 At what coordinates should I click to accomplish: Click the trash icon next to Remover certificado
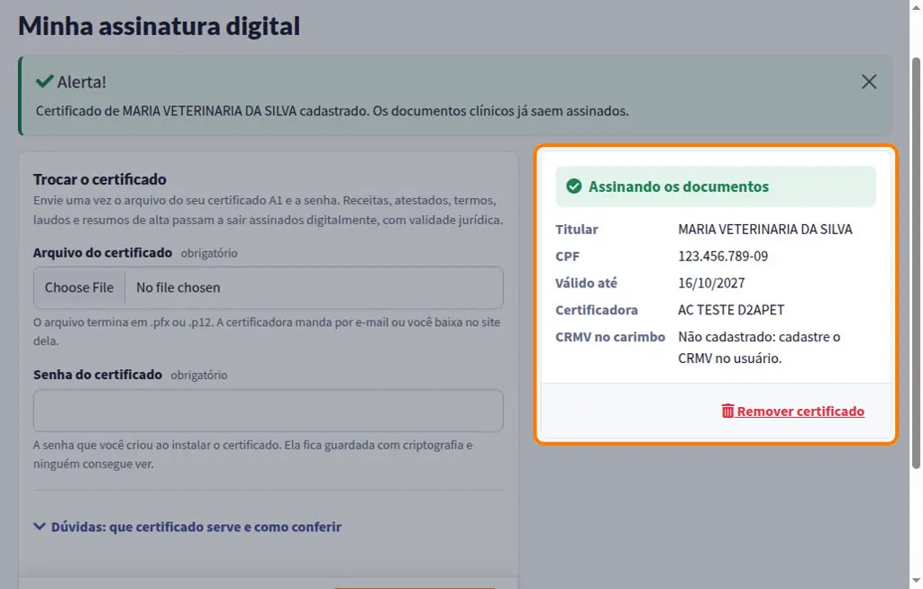727,411
